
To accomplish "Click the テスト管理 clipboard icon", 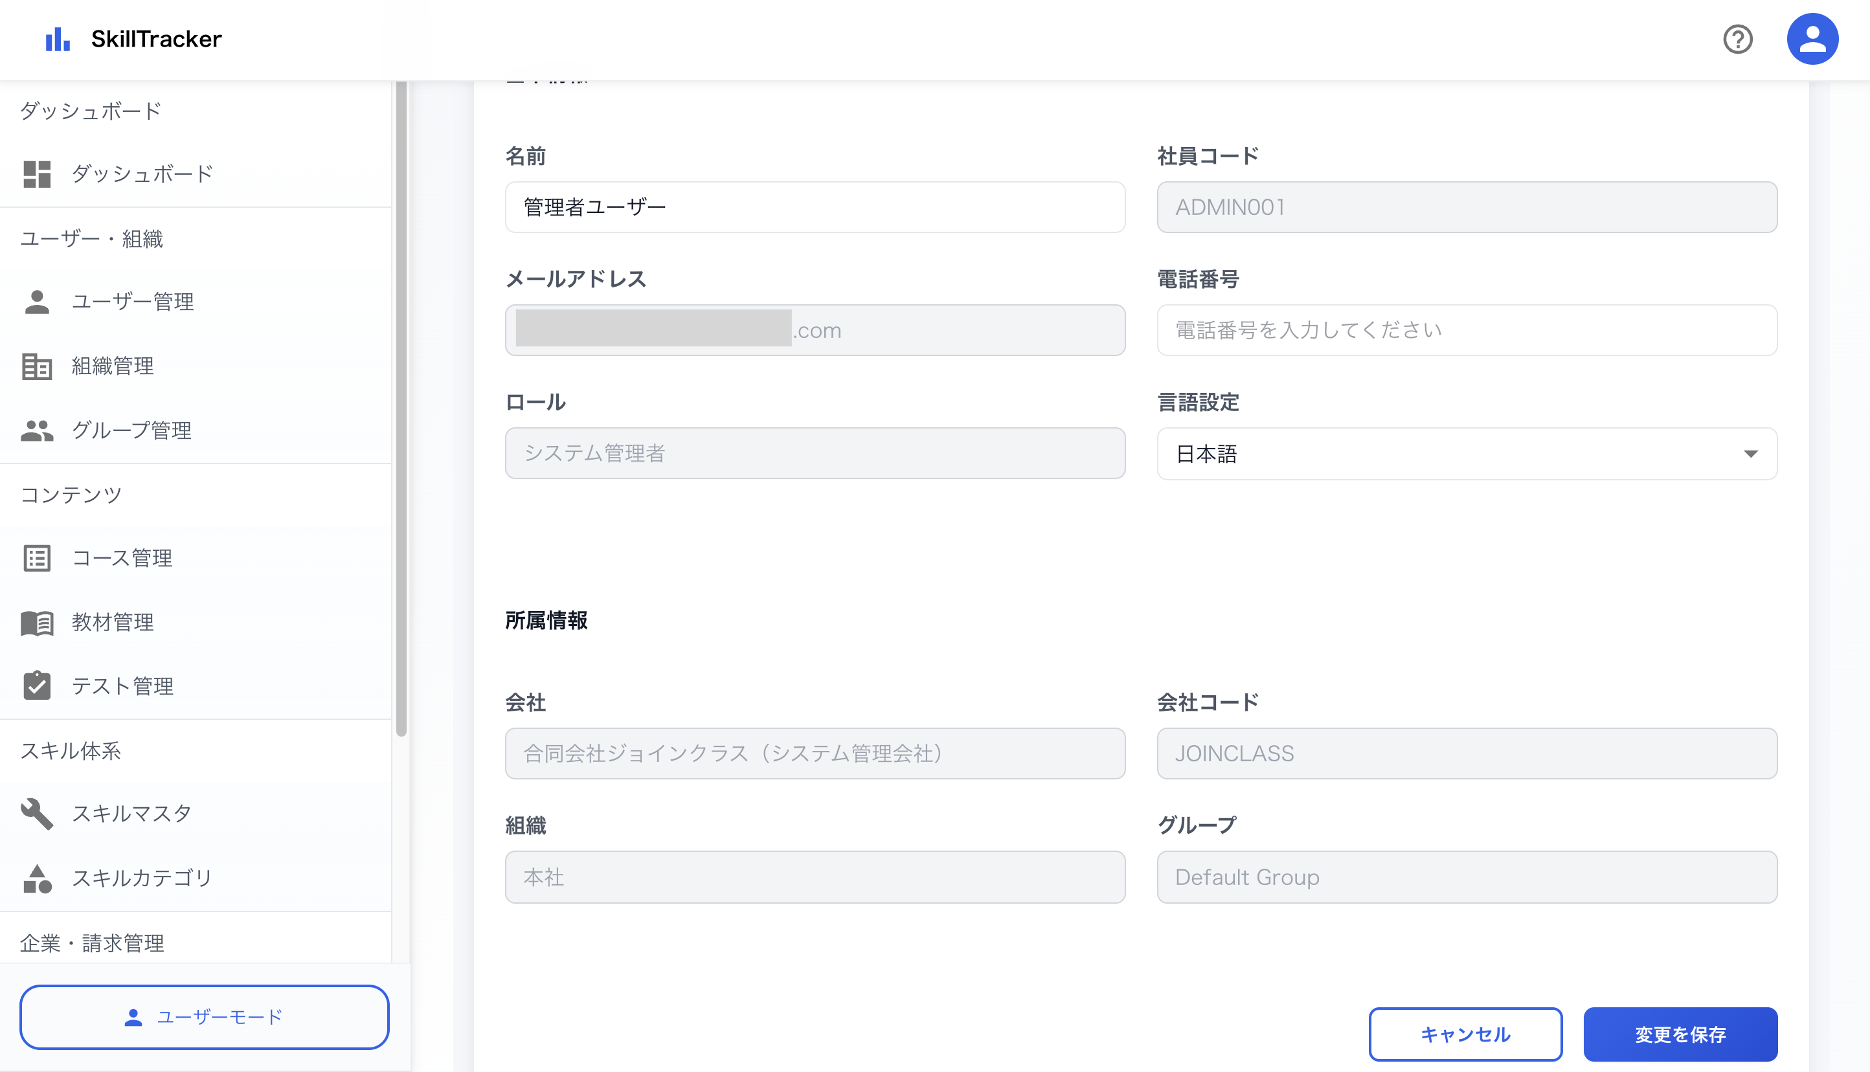I will pyautogui.click(x=37, y=686).
